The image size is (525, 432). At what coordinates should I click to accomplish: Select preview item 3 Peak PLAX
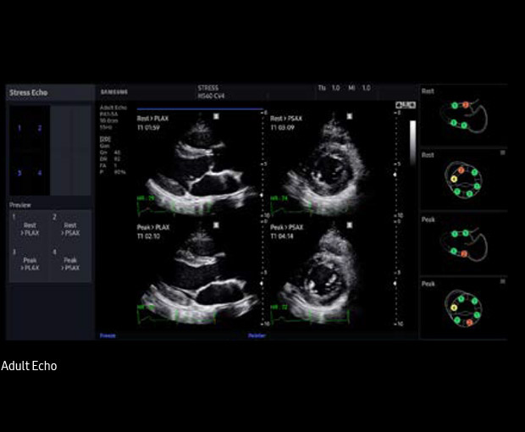click(29, 263)
